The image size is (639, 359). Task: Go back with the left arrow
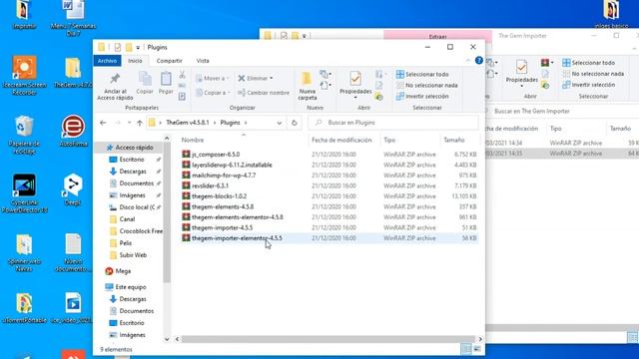103,123
